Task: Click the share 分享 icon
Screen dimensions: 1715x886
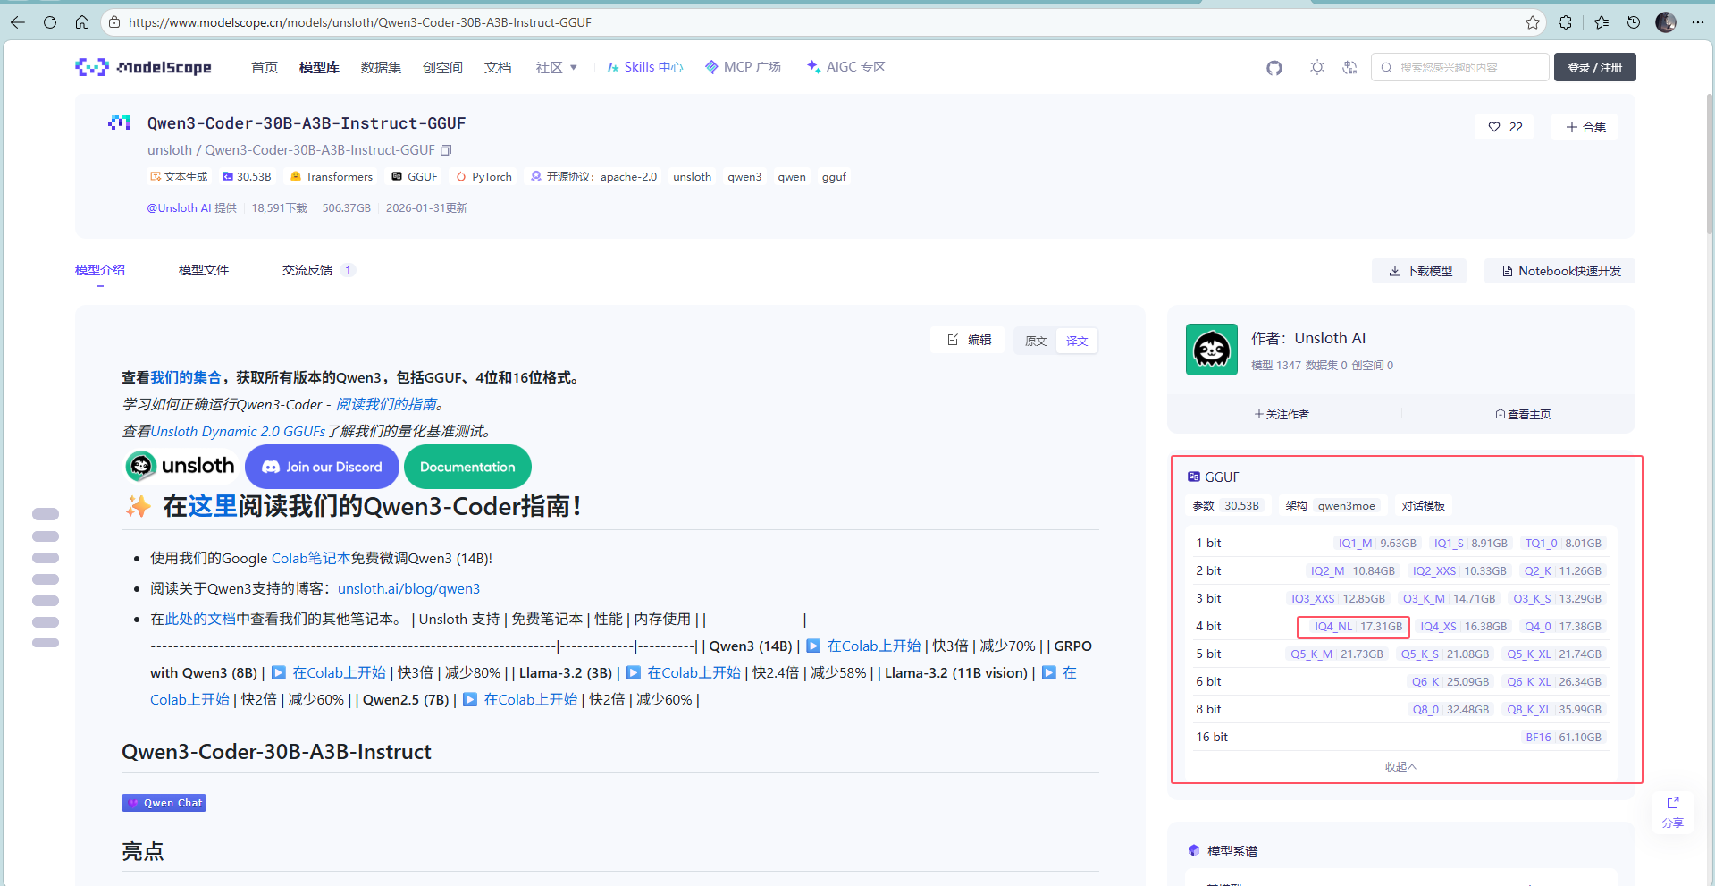Action: click(1673, 811)
